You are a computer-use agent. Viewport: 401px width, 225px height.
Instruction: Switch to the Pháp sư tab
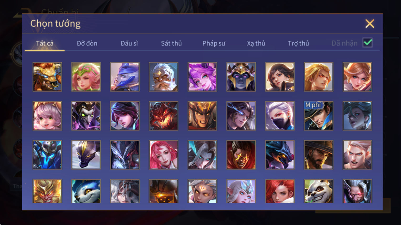tap(214, 43)
